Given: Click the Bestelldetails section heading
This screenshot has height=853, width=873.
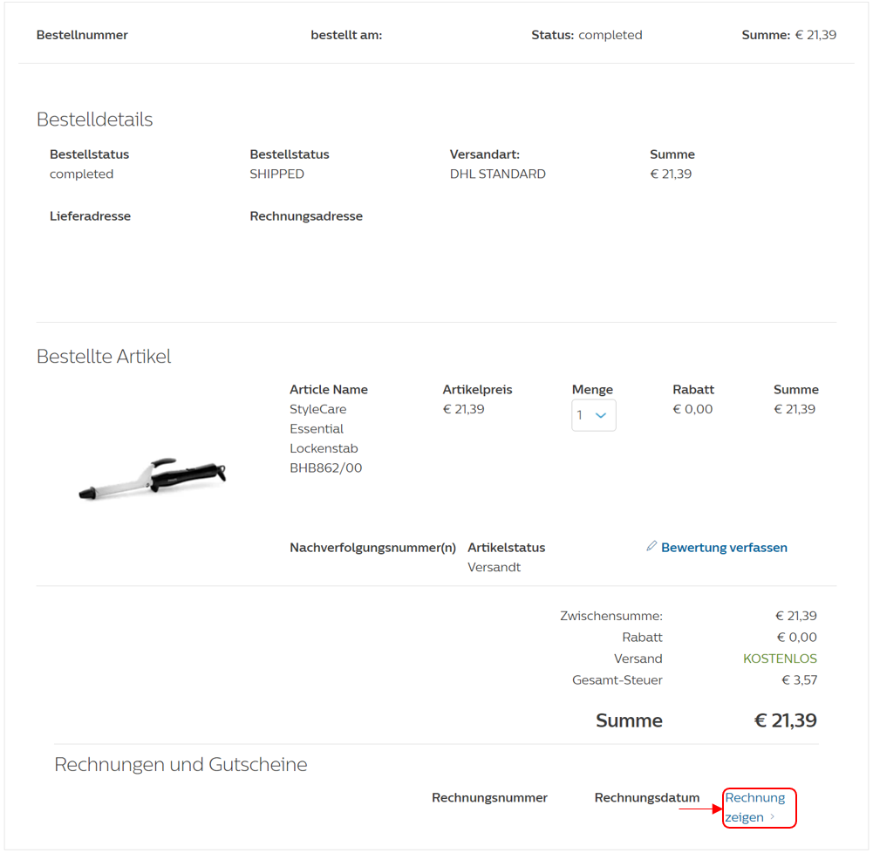Looking at the screenshot, I should coord(95,119).
